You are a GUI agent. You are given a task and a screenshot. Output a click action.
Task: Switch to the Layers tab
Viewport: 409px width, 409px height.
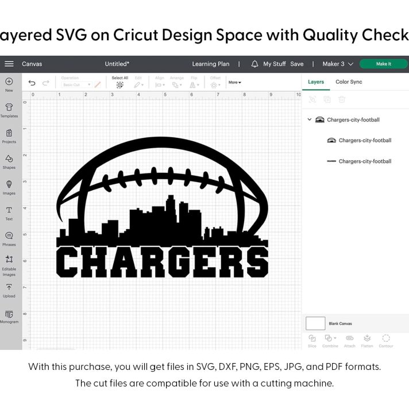316,82
